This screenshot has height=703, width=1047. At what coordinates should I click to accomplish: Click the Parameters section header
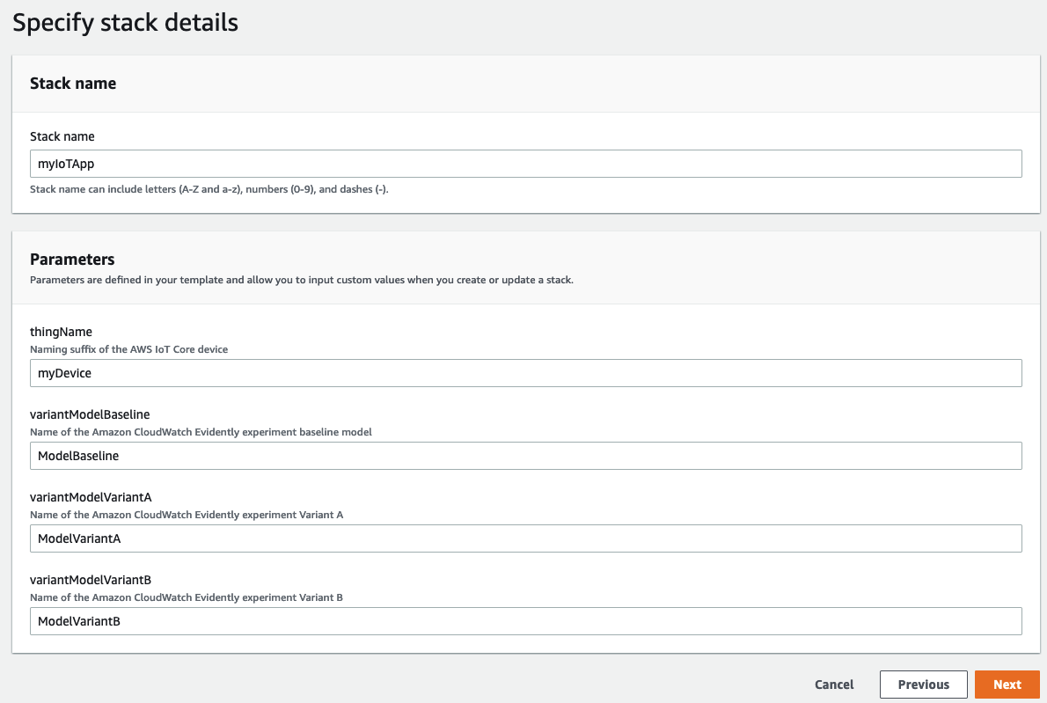71,260
